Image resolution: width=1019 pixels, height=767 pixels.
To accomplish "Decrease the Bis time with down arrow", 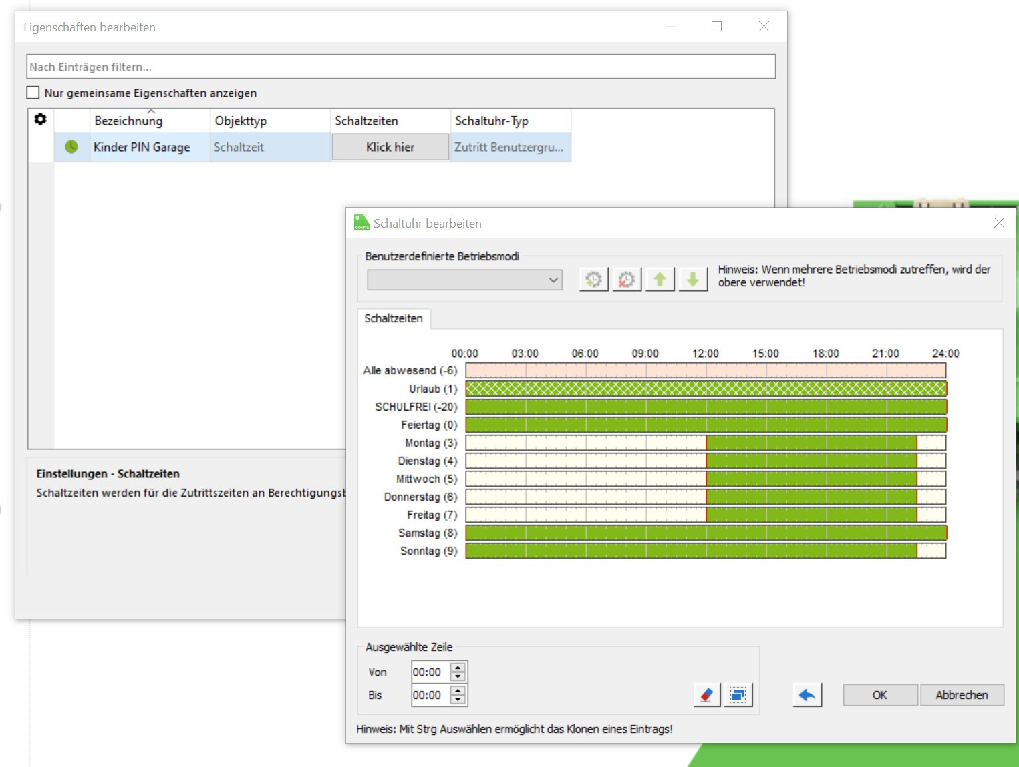I will 458,700.
